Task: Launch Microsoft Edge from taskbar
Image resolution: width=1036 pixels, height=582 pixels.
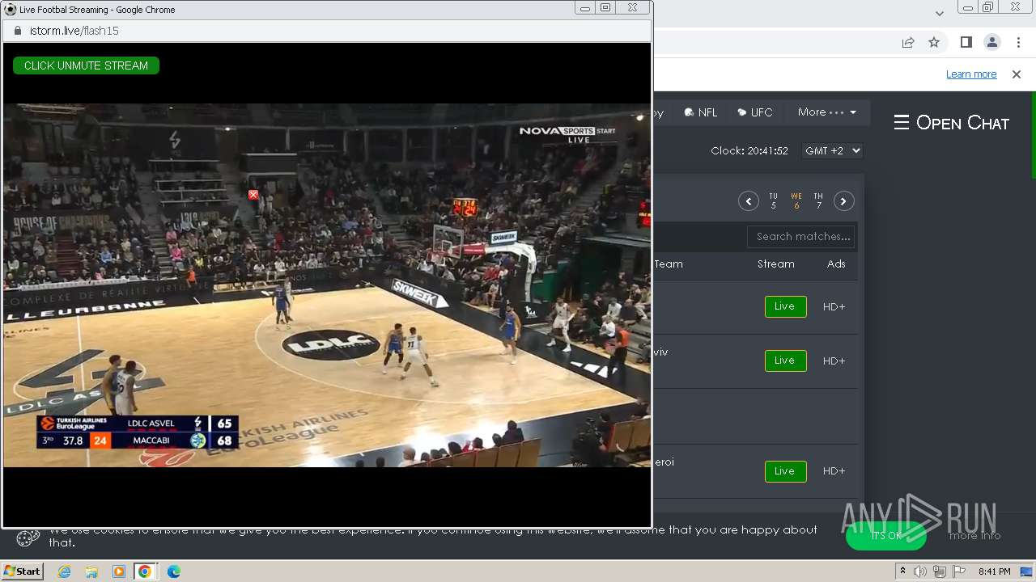Action: [x=173, y=571]
